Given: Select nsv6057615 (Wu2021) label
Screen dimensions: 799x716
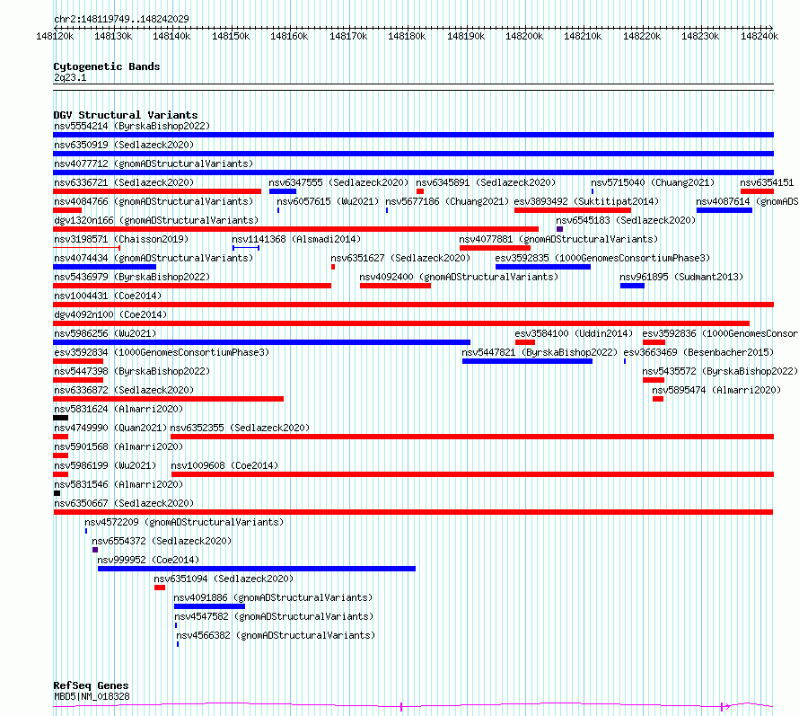Looking at the screenshot, I should tap(328, 201).
